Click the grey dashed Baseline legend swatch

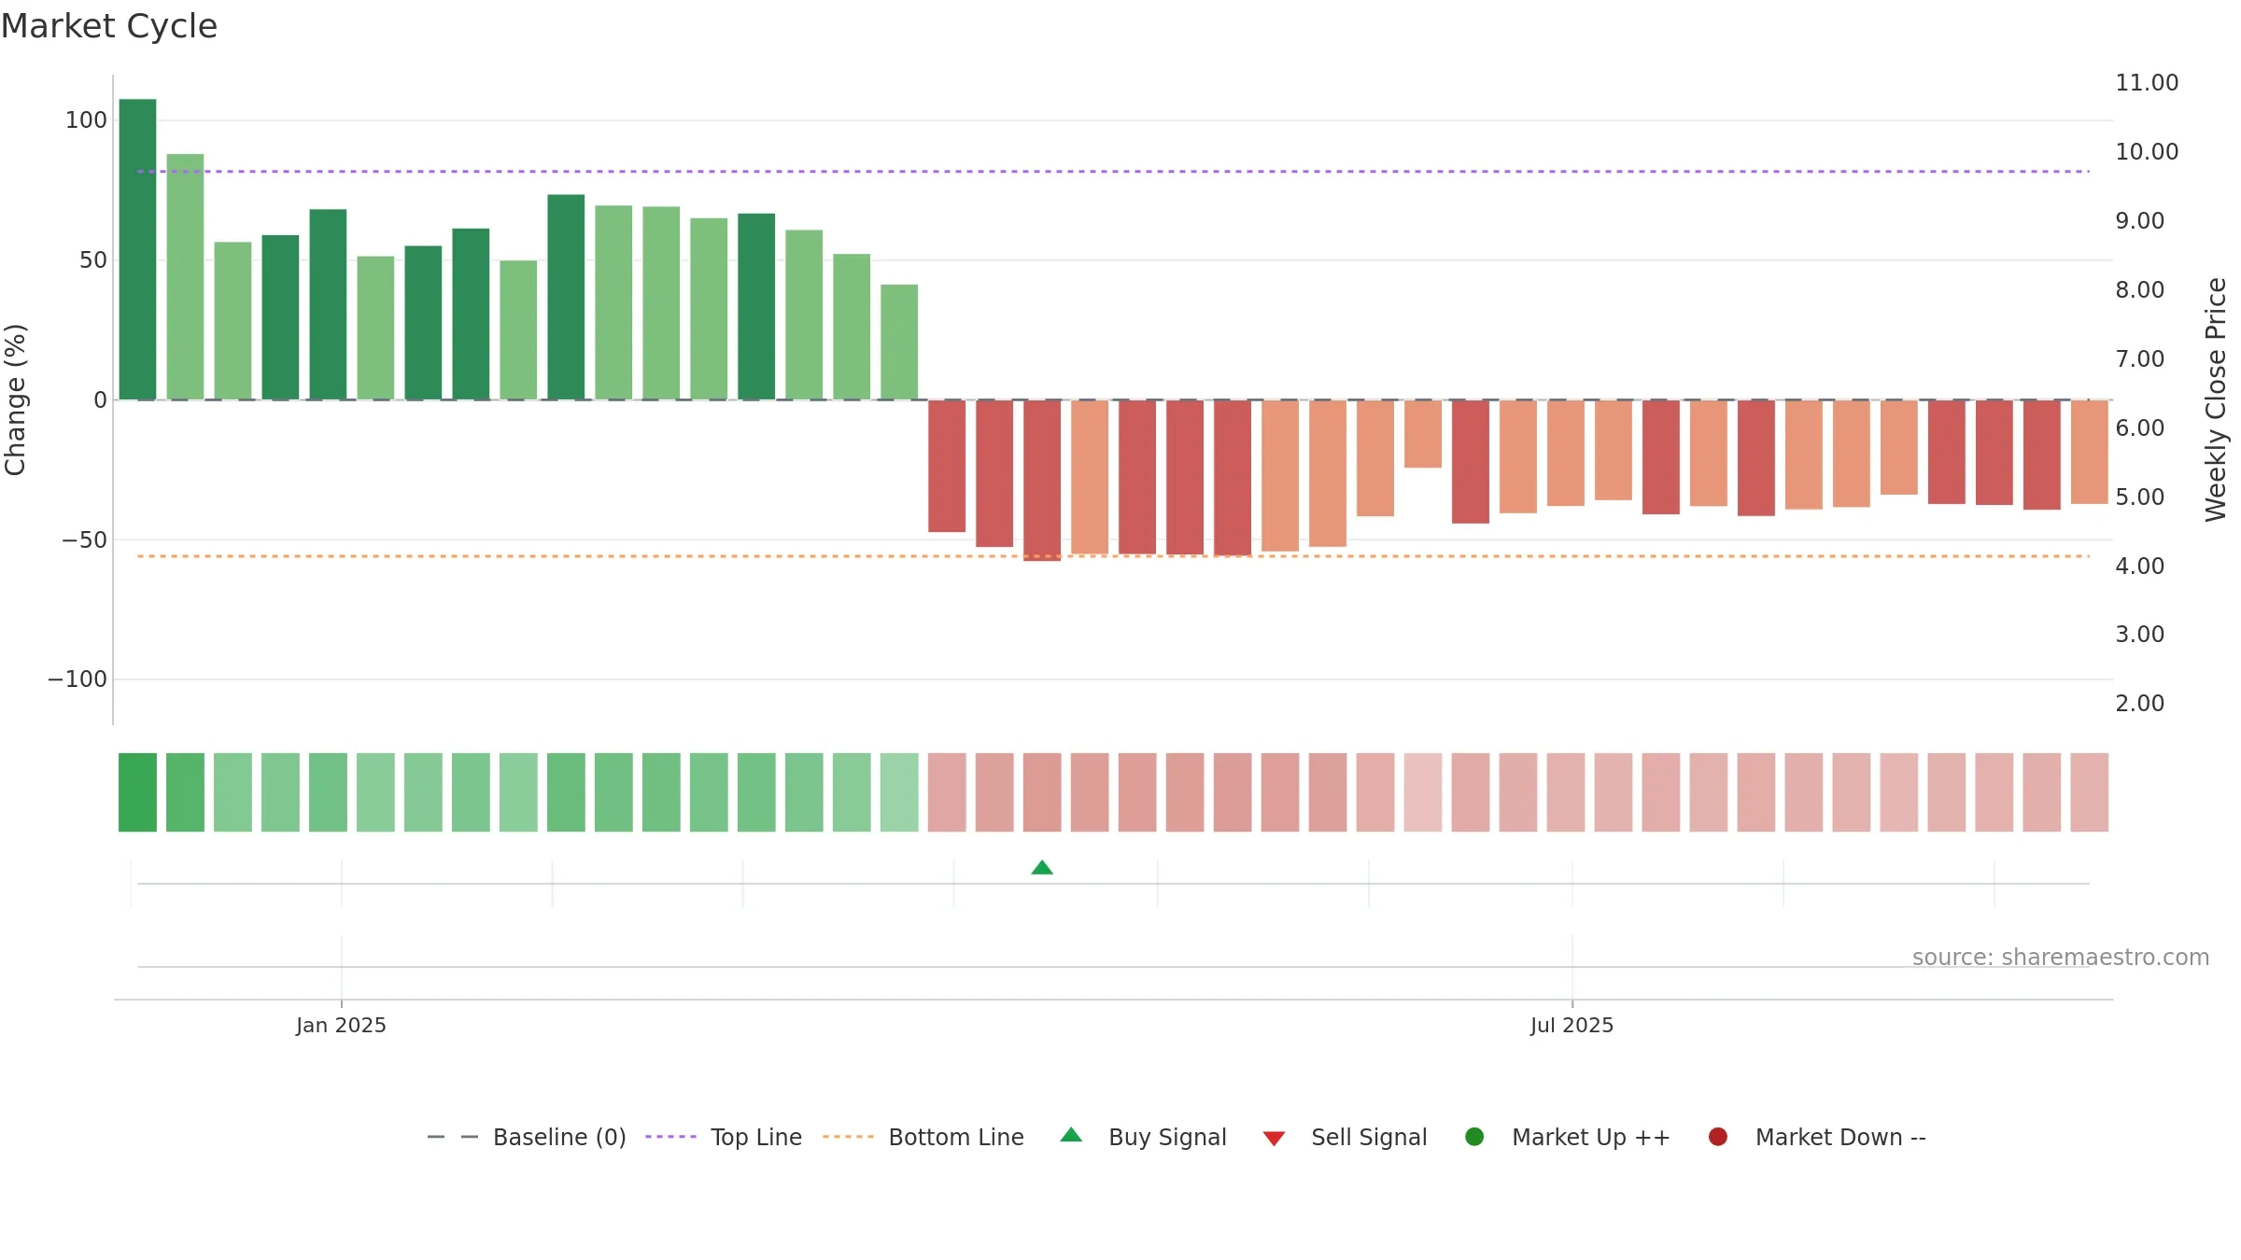452,1137
